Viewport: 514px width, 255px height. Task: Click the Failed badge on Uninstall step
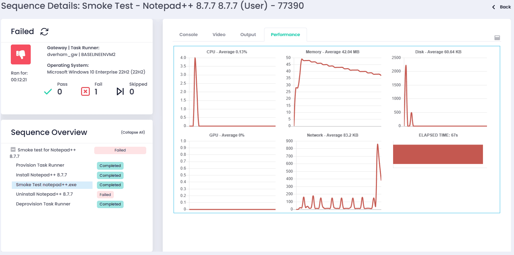[105, 195]
